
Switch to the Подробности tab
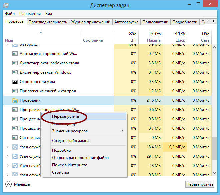click(x=185, y=22)
